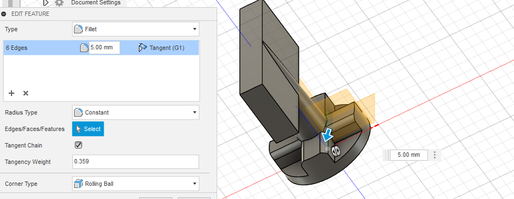Add a new selection set with plus icon

12,93
